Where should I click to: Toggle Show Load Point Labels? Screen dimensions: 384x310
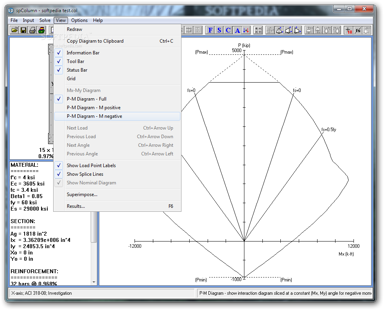click(117, 166)
